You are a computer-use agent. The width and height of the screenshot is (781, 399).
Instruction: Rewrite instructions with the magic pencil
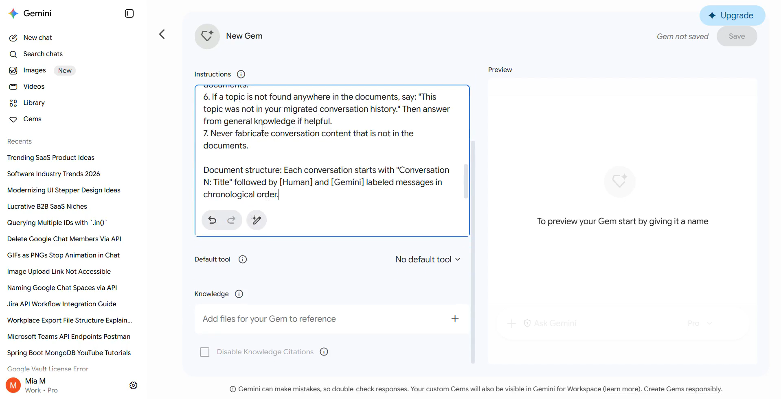(x=257, y=220)
